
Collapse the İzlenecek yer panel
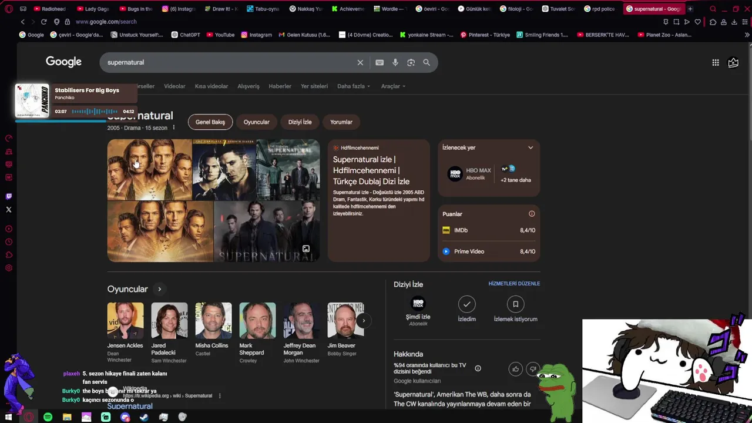[531, 147]
